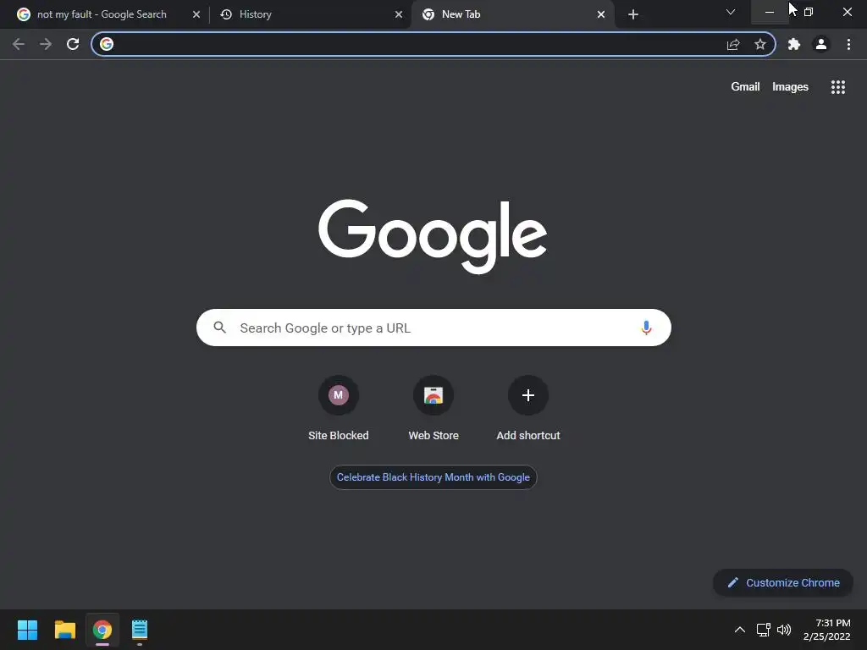Viewport: 867px width, 650px height.
Task: Close the 'not my fault - Google Search' tab
Action: click(x=196, y=14)
